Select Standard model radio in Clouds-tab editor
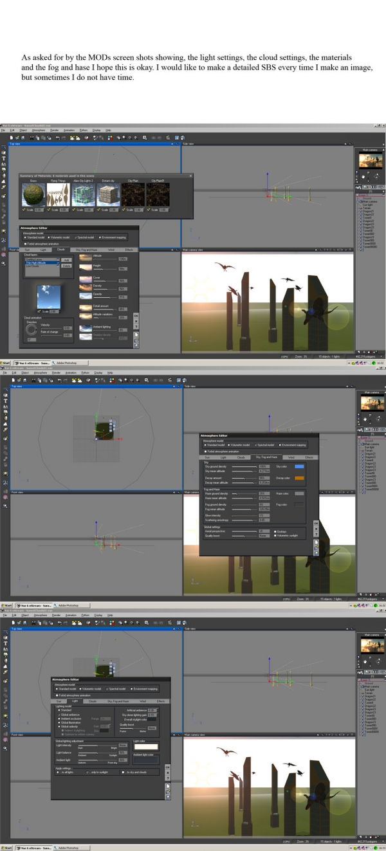Viewport: 386px width, 851px height. 34,237
